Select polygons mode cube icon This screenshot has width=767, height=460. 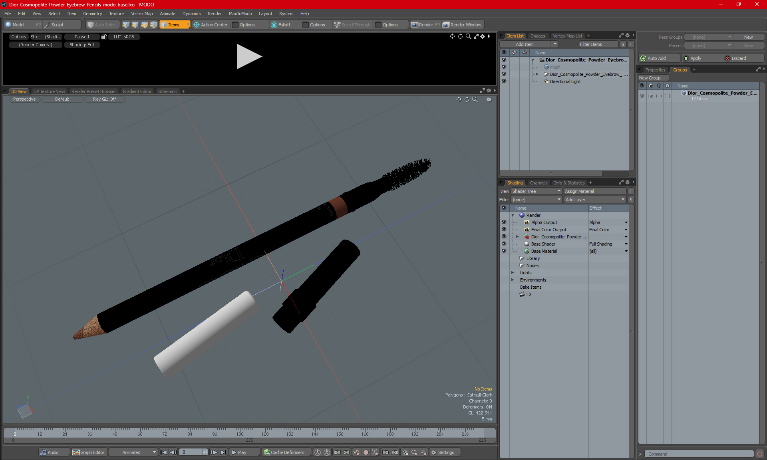[144, 25]
